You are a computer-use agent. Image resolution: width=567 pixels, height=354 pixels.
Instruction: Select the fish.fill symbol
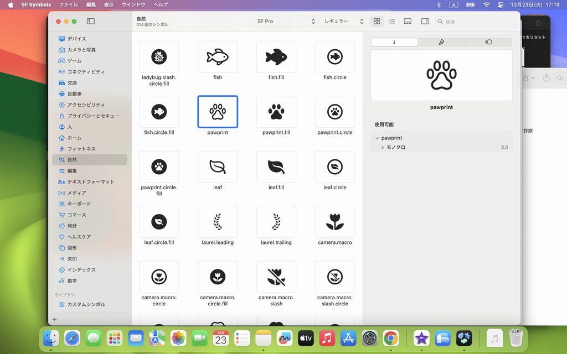pos(276,56)
